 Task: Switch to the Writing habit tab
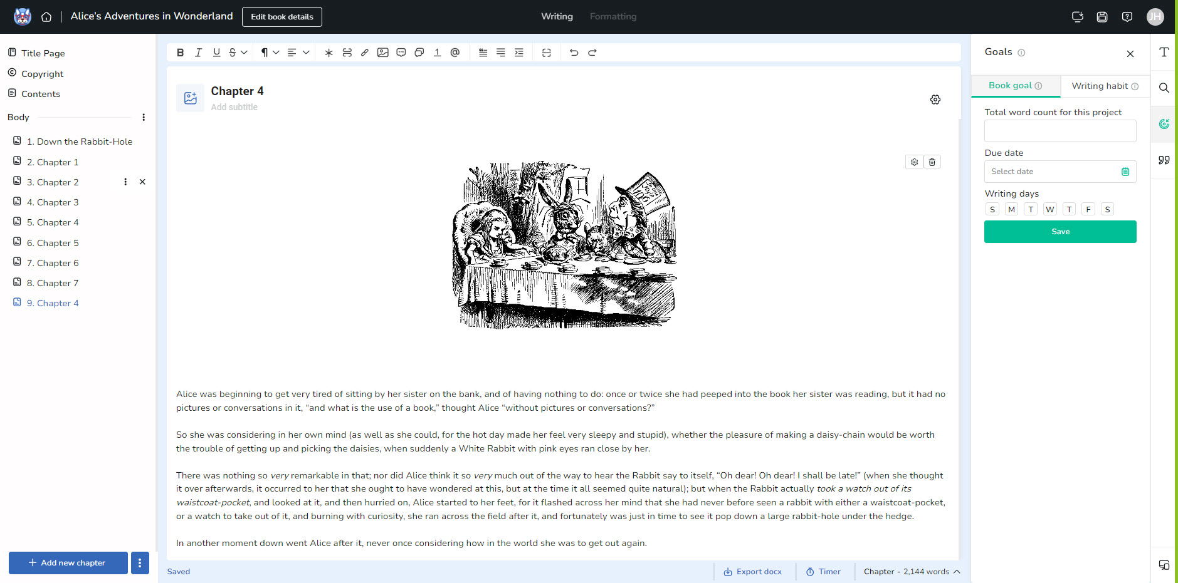1105,86
